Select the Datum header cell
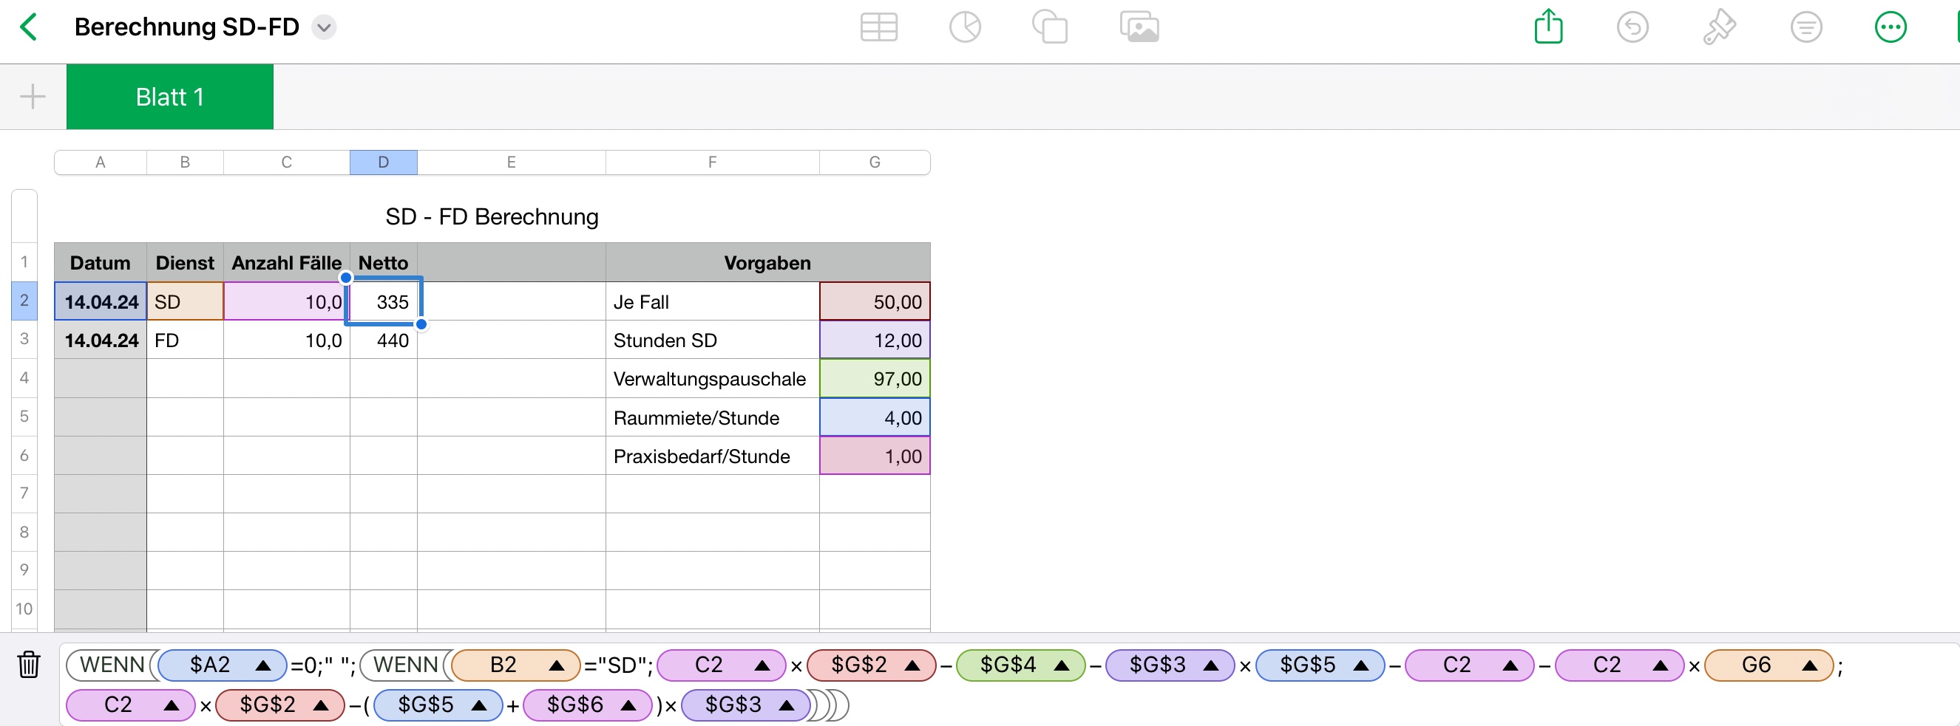The height and width of the screenshot is (726, 1960). [101, 263]
